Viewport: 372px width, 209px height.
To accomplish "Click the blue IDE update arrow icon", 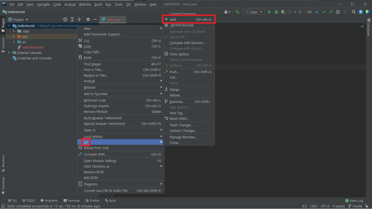I will tap(361, 12).
